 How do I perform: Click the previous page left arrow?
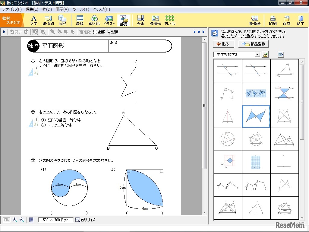194,32
